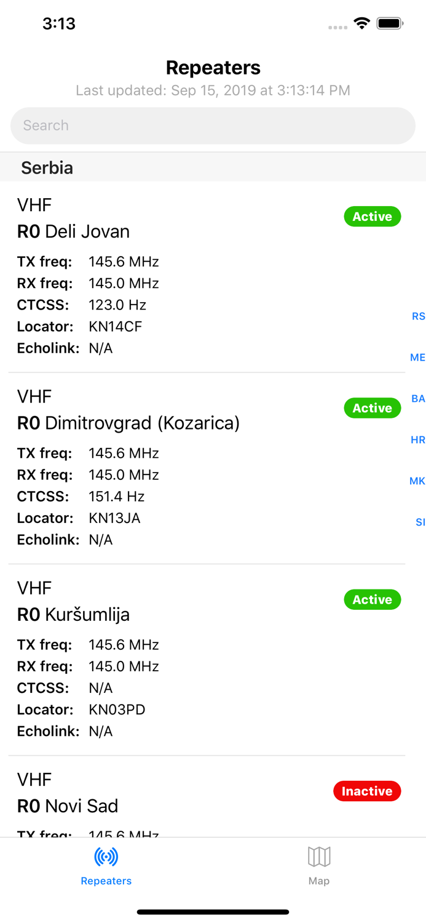
Task: Jump to RS section in index
Action: 418,316
